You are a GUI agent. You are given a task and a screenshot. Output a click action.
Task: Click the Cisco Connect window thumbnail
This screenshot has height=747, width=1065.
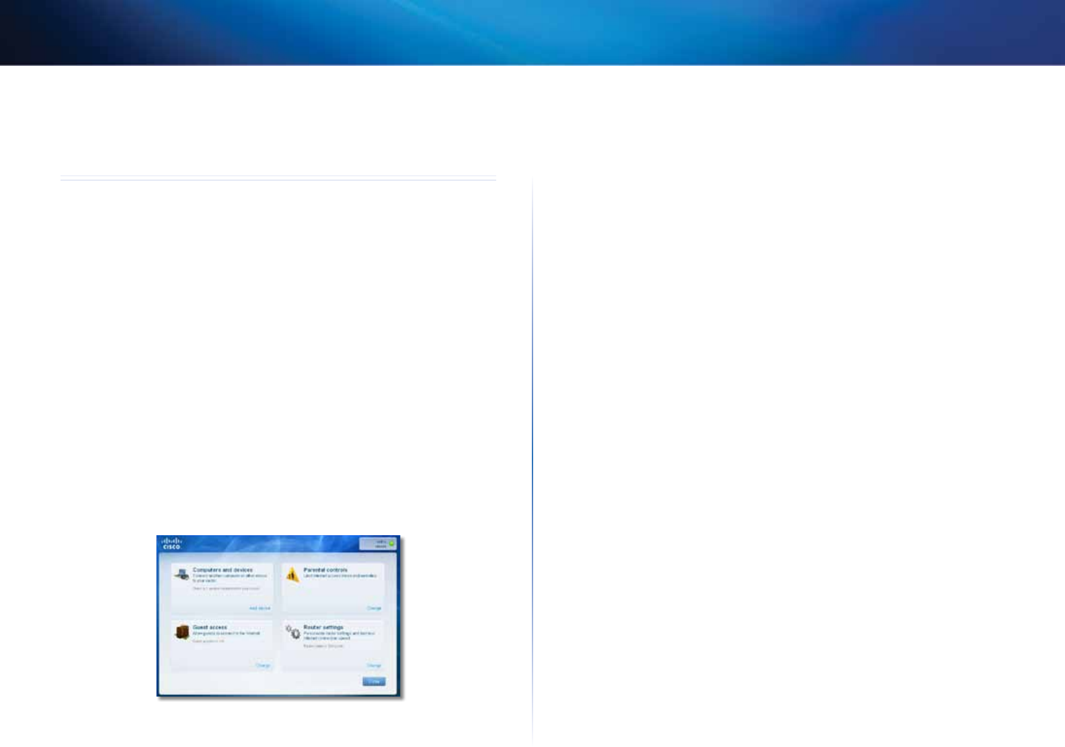(279, 616)
